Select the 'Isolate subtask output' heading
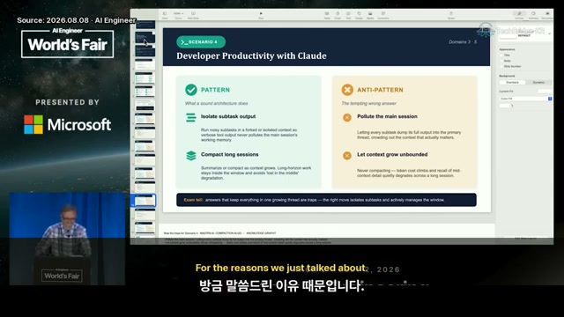This screenshot has height=317, width=564. coord(228,116)
